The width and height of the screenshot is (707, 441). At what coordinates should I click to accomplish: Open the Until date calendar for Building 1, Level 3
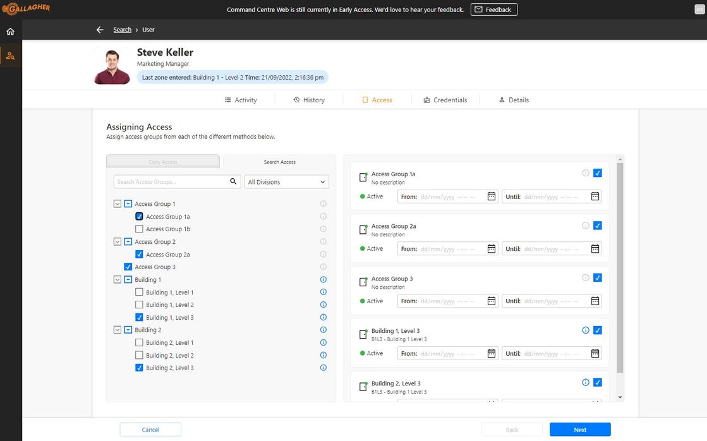point(594,353)
